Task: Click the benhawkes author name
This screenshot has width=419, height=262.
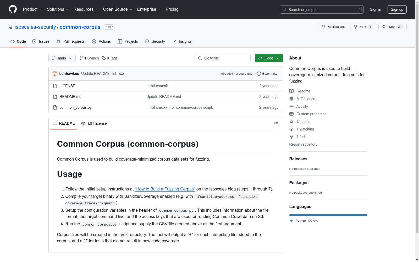Action: pyautogui.click(x=69, y=74)
